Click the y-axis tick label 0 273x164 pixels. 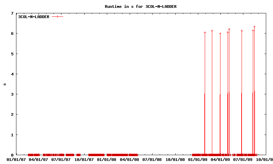[x=12, y=155]
